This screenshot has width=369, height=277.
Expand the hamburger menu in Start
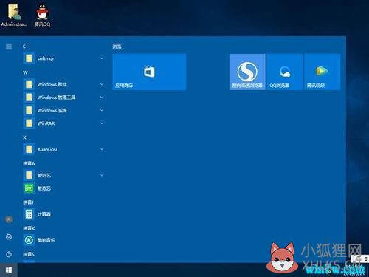(9, 47)
